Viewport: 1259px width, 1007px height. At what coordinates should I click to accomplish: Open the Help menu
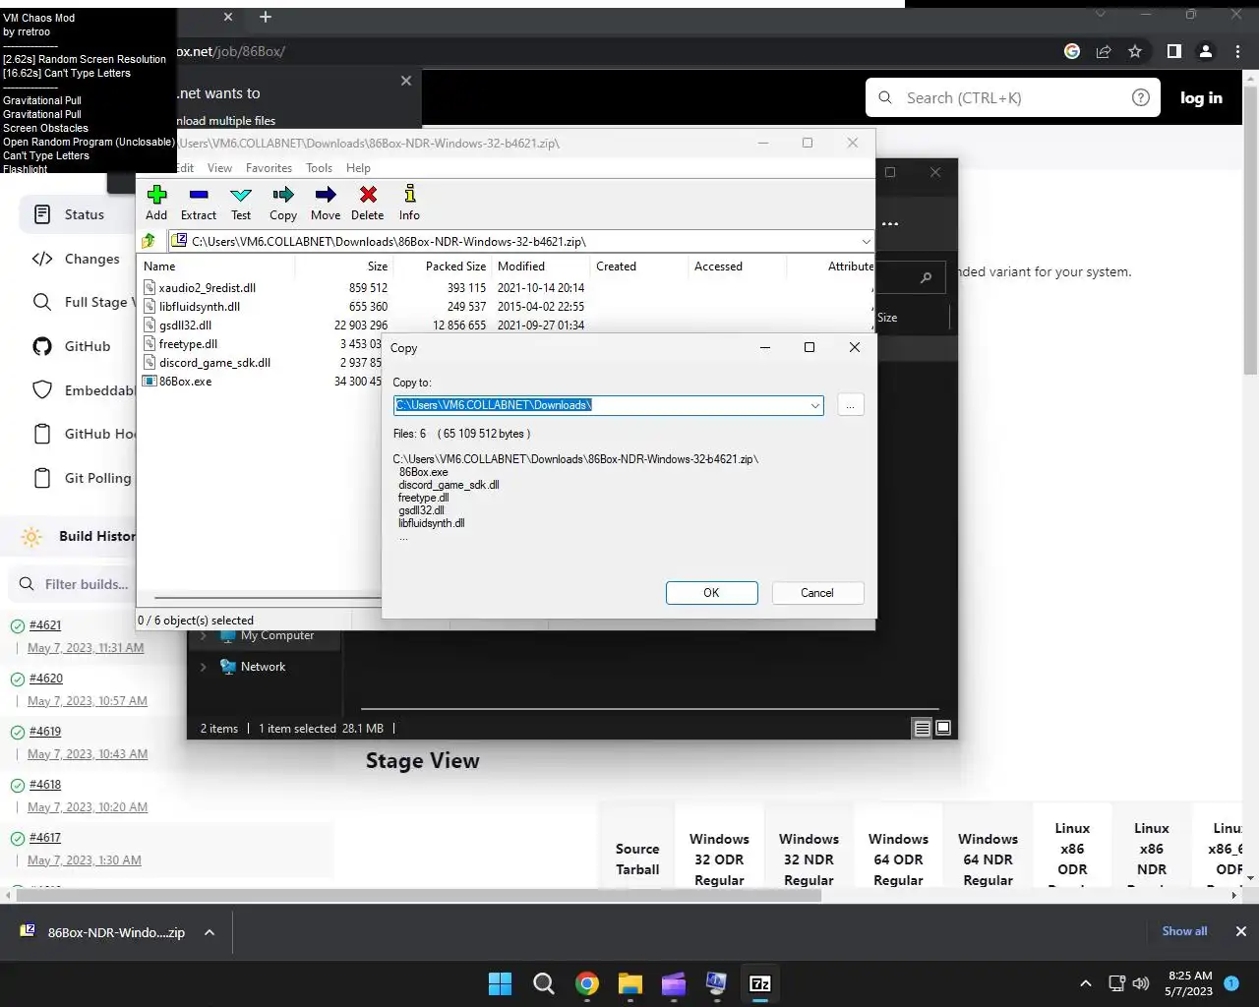click(358, 168)
